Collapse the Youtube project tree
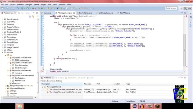The image size is (193, 109). (2, 52)
